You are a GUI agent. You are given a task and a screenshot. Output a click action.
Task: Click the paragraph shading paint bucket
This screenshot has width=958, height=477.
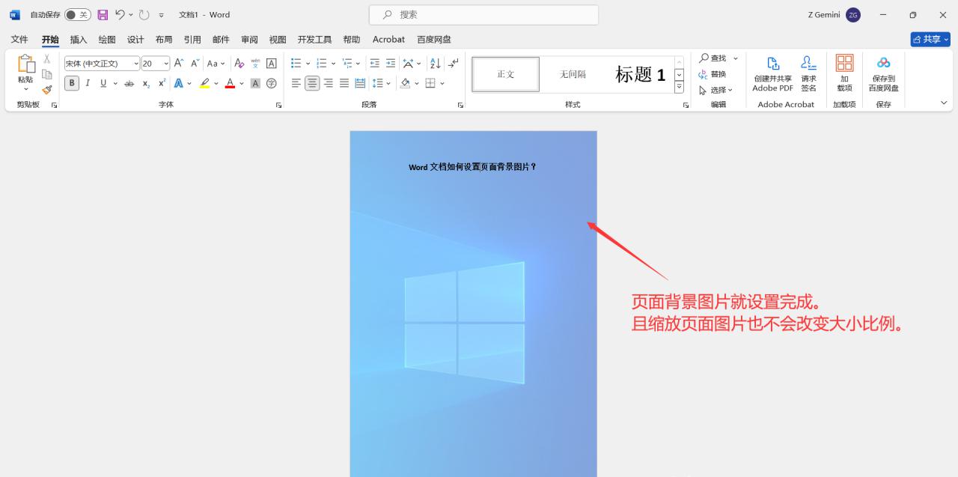pyautogui.click(x=405, y=83)
